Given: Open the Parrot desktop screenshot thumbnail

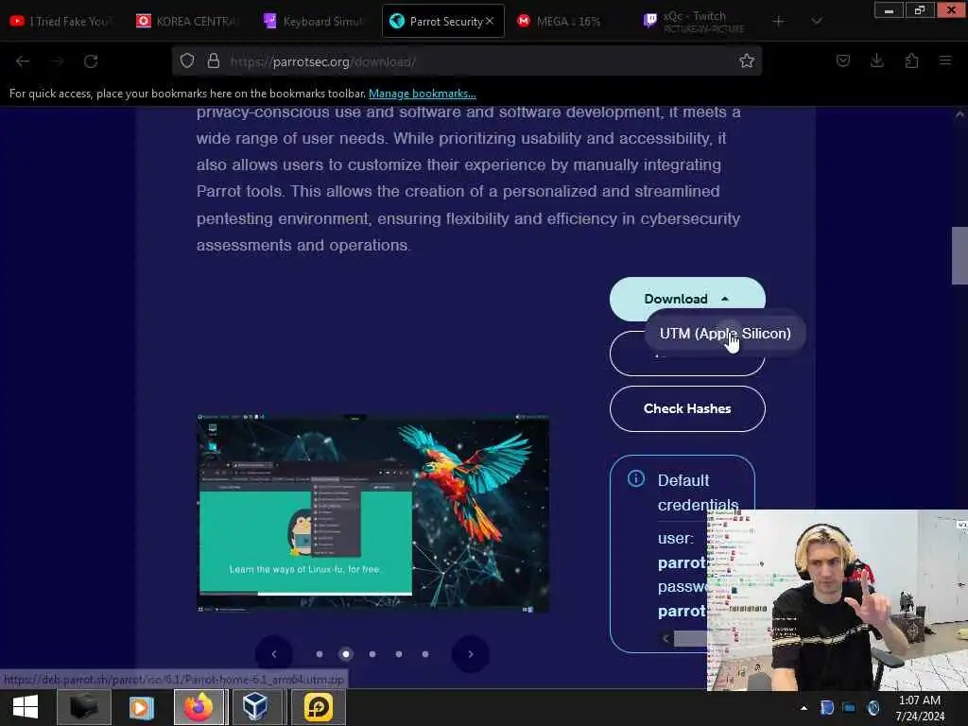Looking at the screenshot, I should point(372,513).
